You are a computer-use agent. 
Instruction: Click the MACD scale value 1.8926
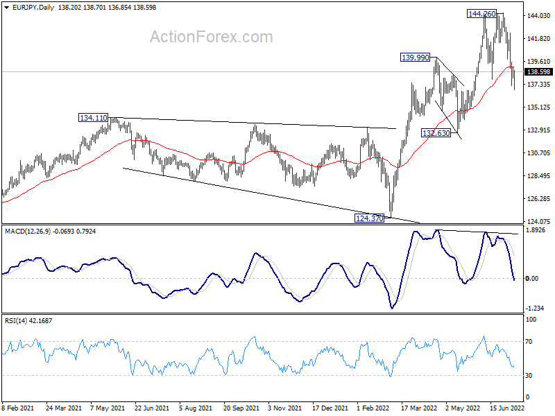[535, 230]
